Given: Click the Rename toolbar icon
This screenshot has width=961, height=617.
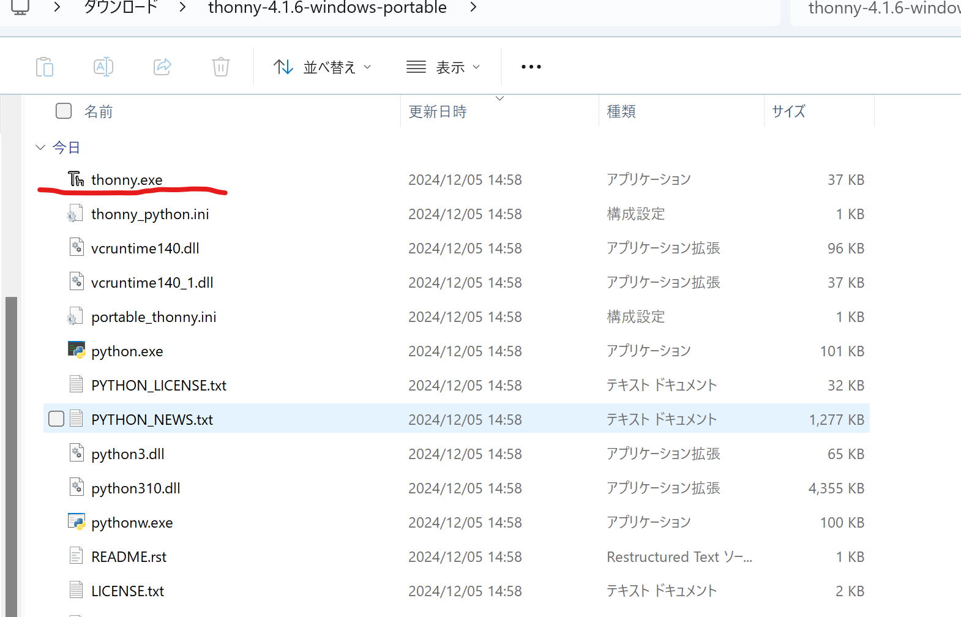Looking at the screenshot, I should coord(103,67).
